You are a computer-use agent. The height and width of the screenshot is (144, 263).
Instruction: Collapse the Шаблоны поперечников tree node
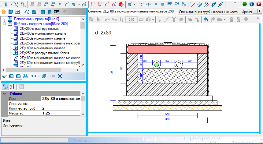(4, 24)
